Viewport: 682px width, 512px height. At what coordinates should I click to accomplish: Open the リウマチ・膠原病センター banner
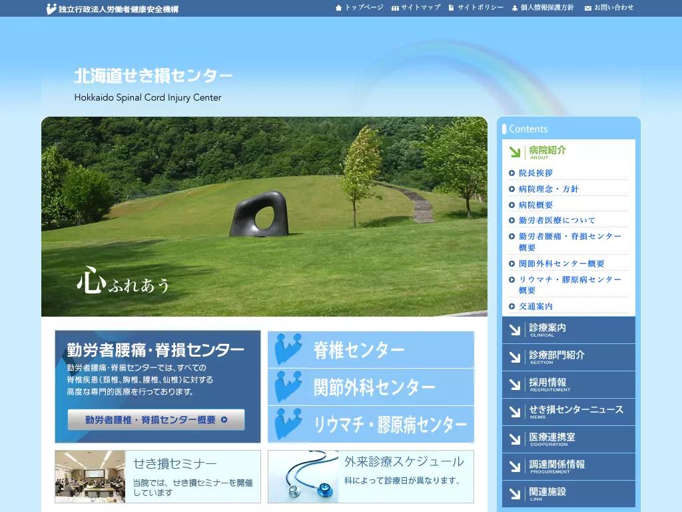tap(371, 424)
